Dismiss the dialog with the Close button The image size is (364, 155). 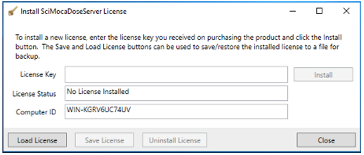pyautogui.click(x=326, y=140)
